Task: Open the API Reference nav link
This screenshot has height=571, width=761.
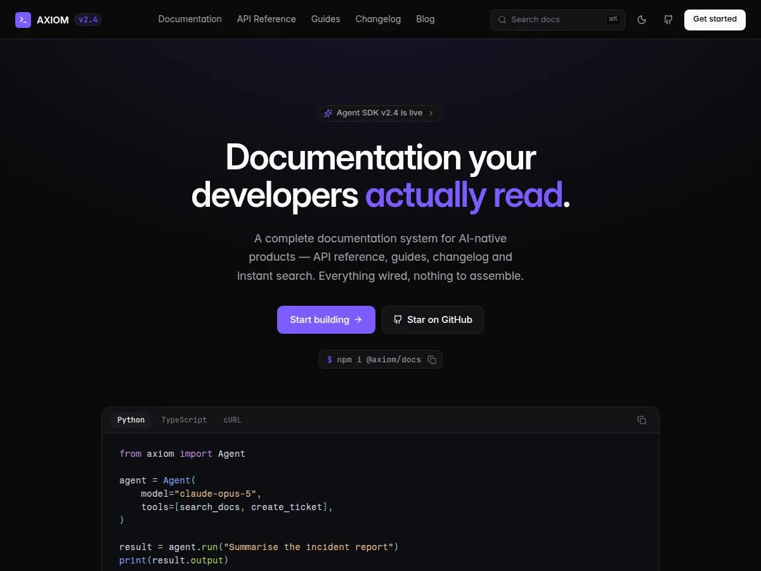Action: (266, 19)
